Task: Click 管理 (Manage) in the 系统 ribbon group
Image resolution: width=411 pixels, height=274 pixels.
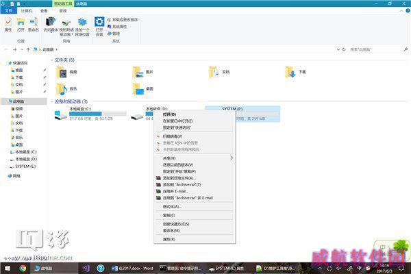Action: click(x=114, y=34)
